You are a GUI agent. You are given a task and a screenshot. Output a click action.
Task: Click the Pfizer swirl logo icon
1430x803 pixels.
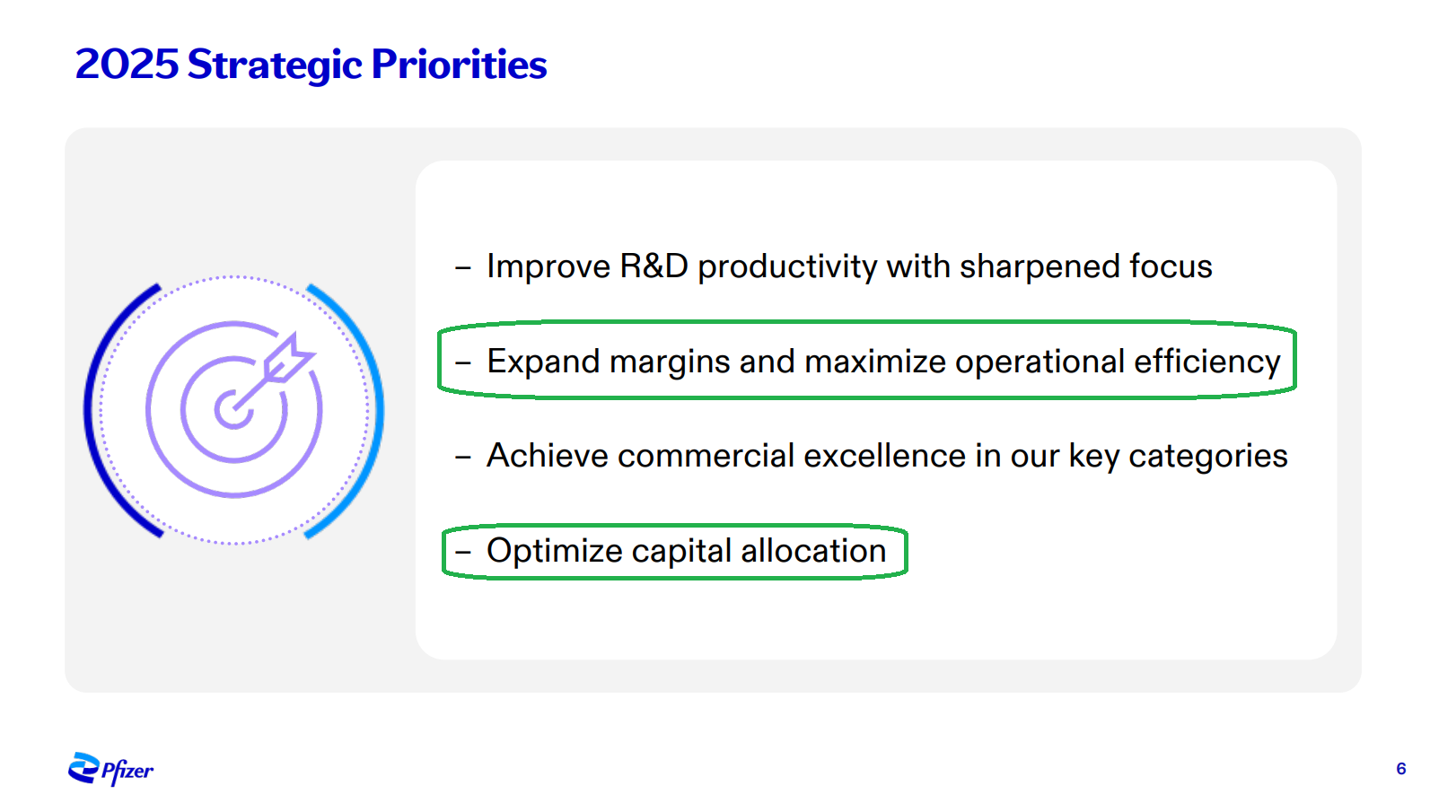(x=83, y=768)
